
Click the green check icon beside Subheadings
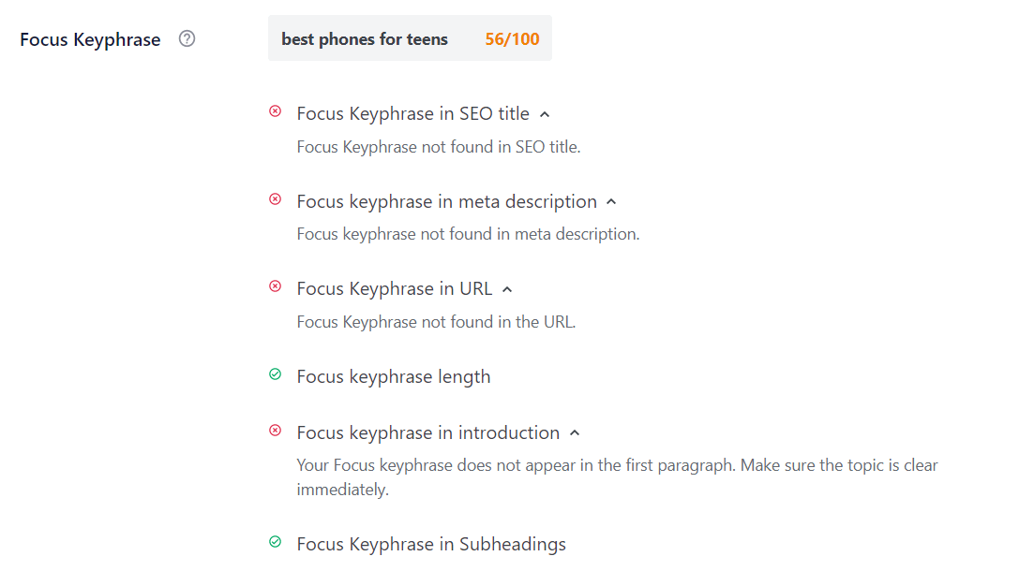point(275,542)
